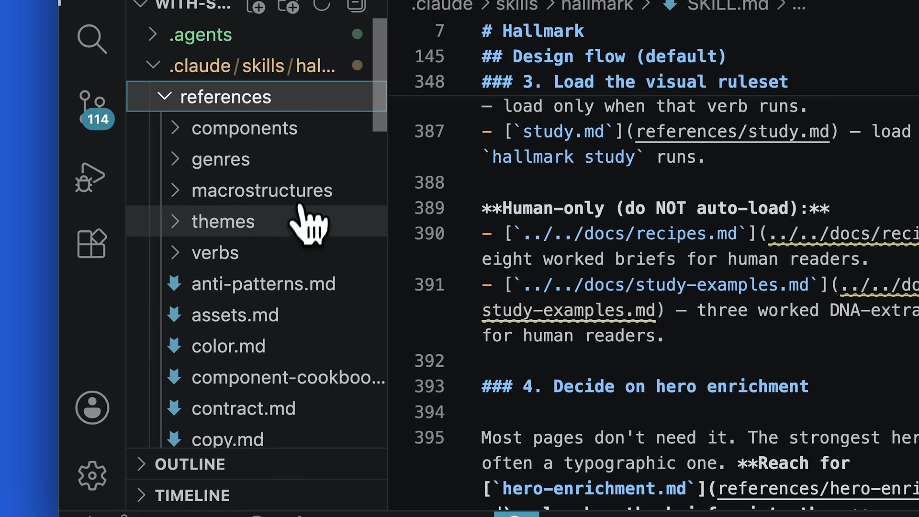919x517 pixels.
Task: Open the Manage gear menu
Action: [92, 475]
